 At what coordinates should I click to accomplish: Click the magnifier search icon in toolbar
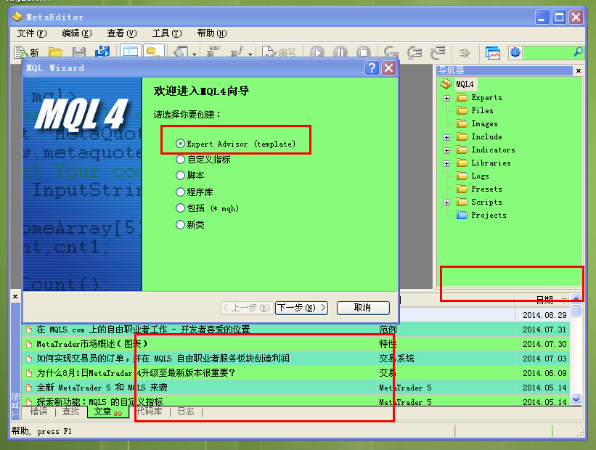(x=578, y=52)
